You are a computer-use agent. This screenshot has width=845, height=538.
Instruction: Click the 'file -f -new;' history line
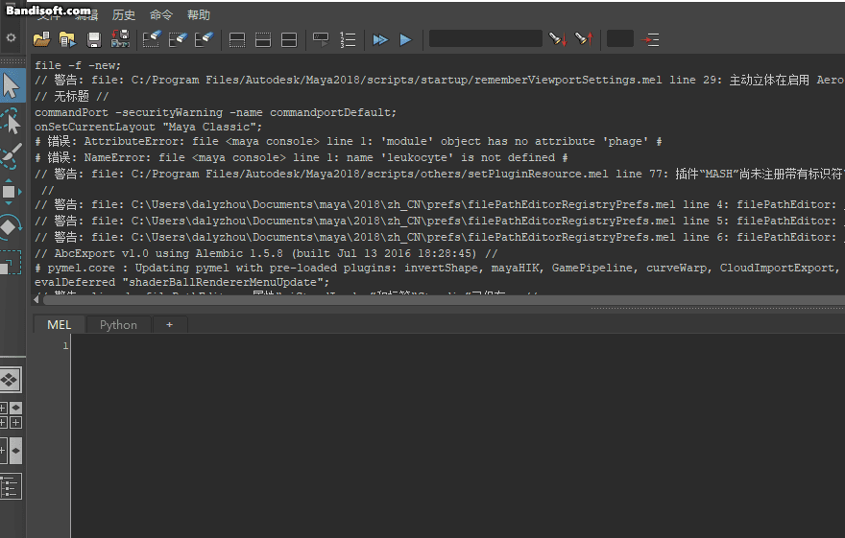pos(78,65)
